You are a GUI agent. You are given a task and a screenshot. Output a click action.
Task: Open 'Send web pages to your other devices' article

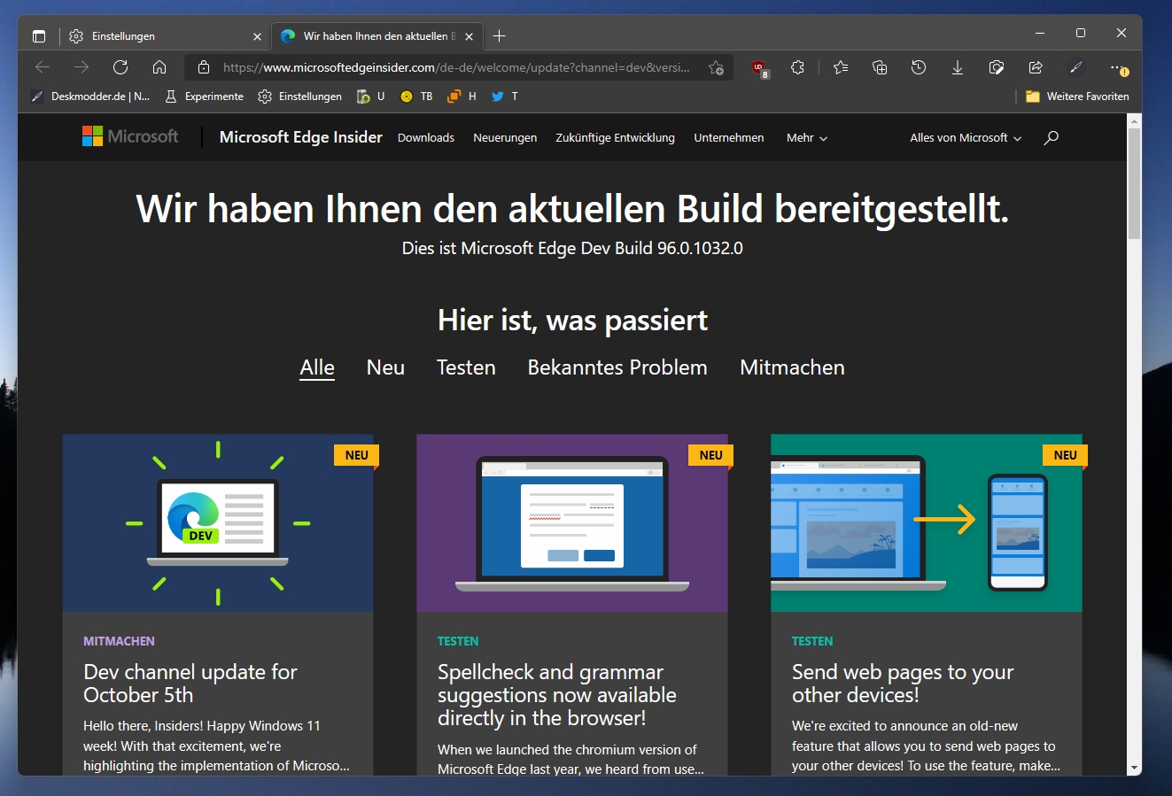pos(903,684)
